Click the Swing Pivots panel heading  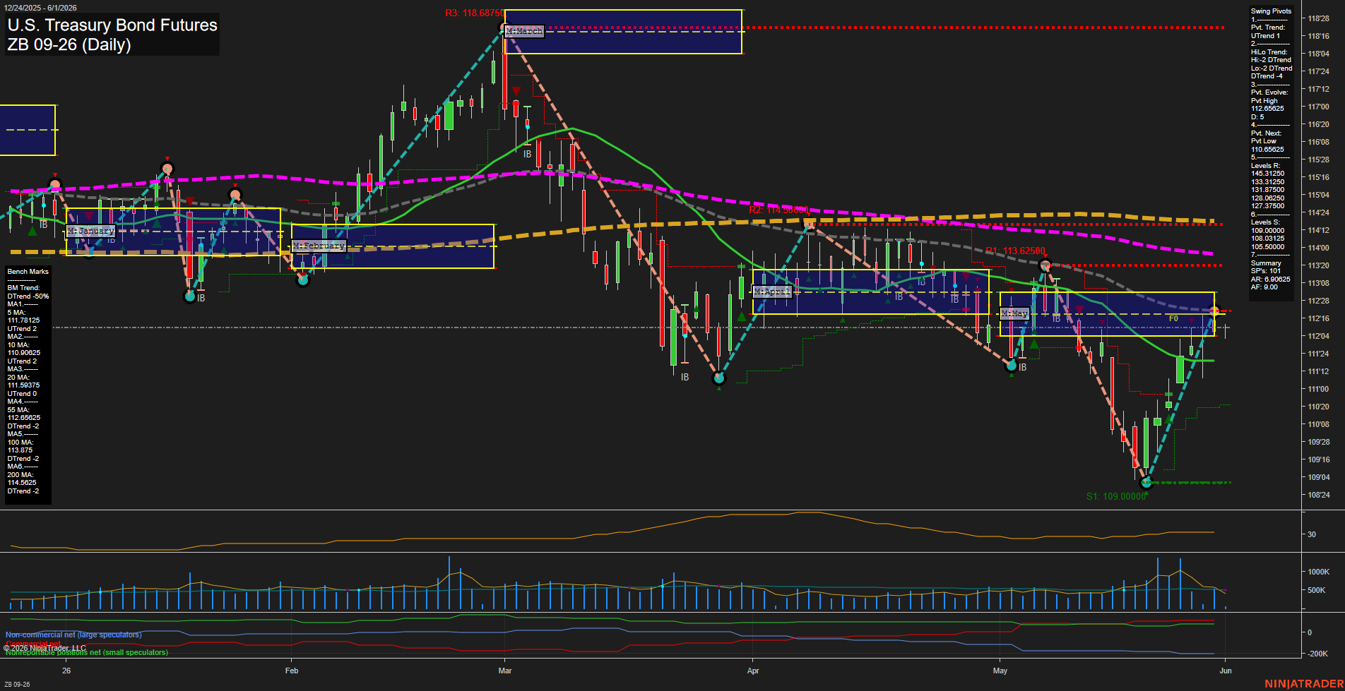[1271, 11]
